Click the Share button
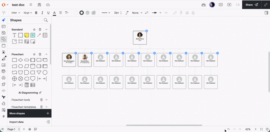Viewport: 270px width, 132px height. tap(252, 5)
